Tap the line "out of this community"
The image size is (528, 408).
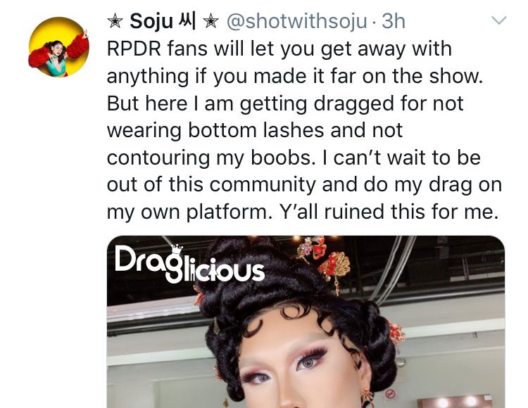click(x=304, y=185)
